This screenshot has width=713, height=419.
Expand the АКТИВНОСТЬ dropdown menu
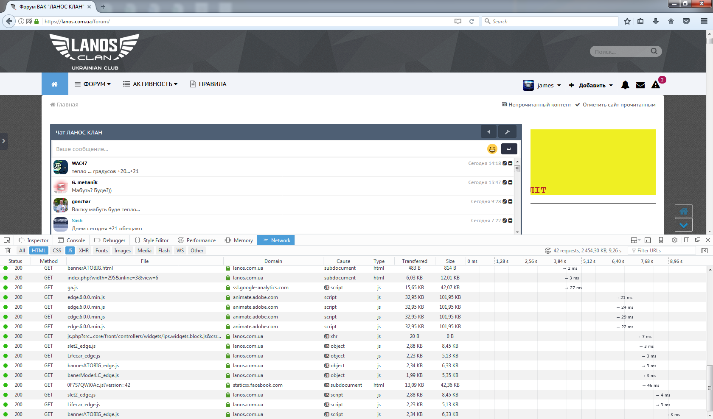(x=150, y=84)
